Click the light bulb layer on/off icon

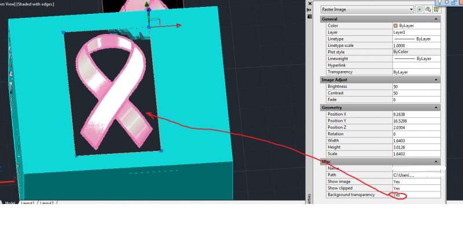click(x=440, y=2)
